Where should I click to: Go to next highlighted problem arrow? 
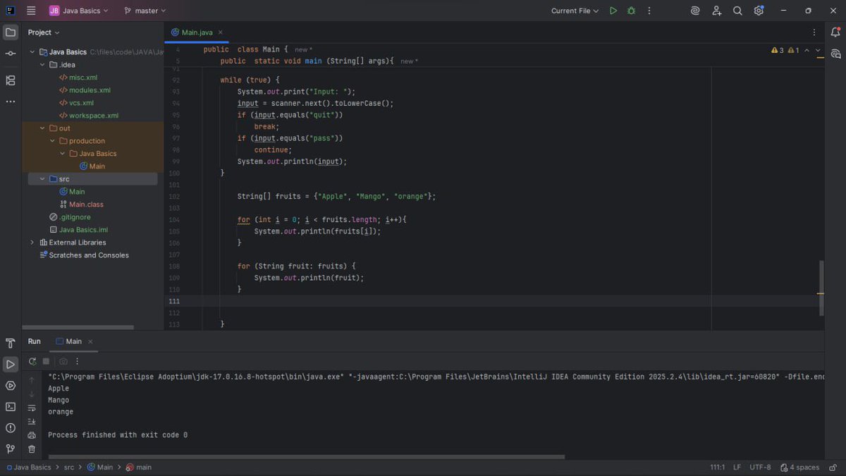pos(818,51)
